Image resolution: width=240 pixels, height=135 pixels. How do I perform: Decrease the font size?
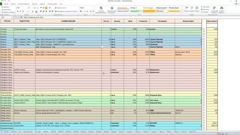pyautogui.click(x=37, y=8)
